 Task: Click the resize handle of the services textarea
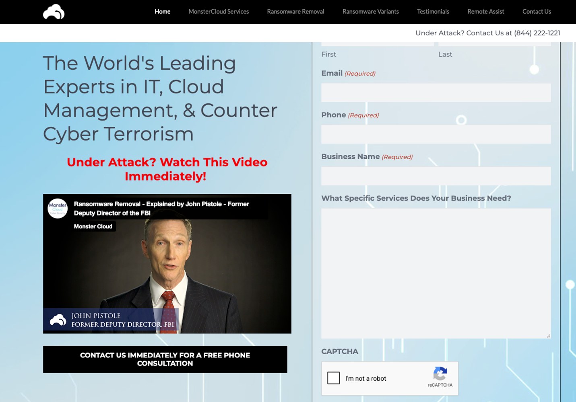(x=548, y=336)
